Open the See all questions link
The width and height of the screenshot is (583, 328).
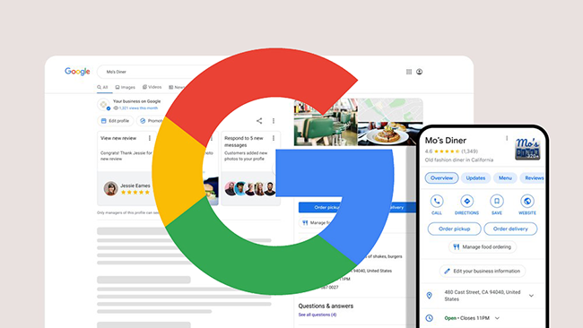coord(318,315)
